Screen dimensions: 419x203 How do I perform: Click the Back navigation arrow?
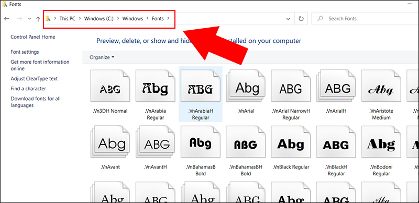(7, 19)
